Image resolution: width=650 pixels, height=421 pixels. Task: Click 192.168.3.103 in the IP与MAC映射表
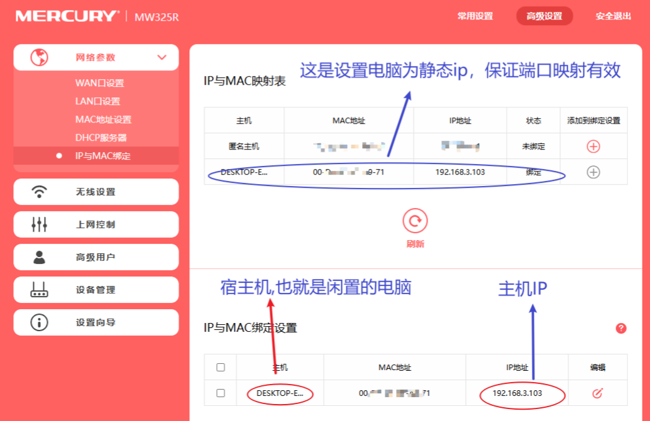pos(460,172)
